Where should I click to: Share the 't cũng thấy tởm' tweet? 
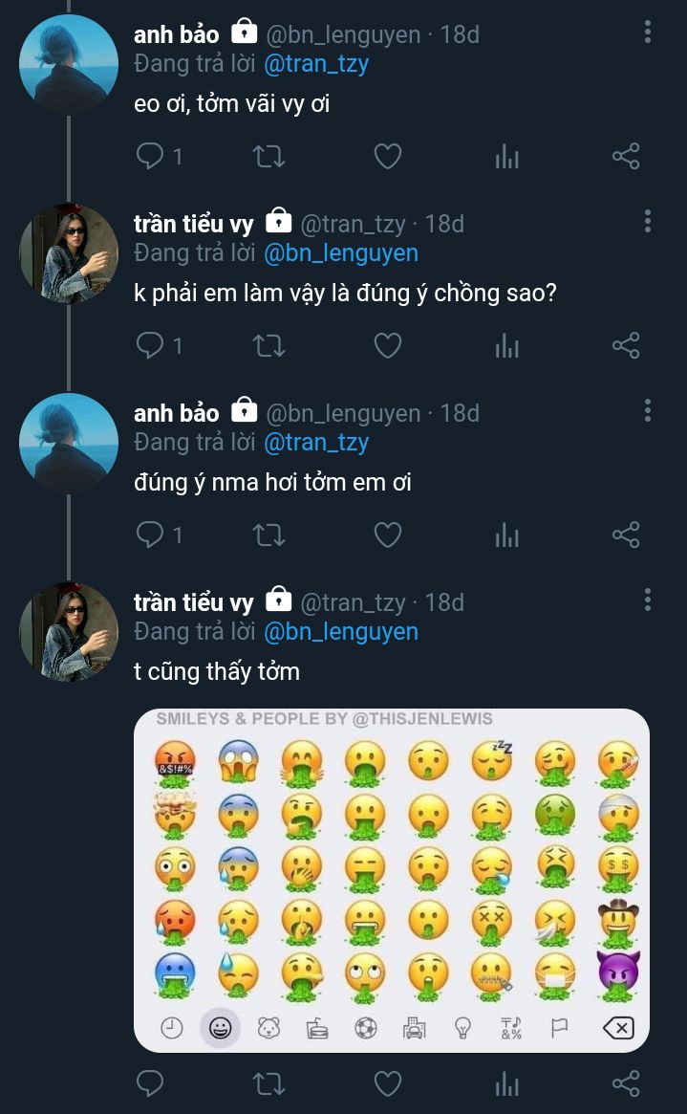tap(626, 1083)
